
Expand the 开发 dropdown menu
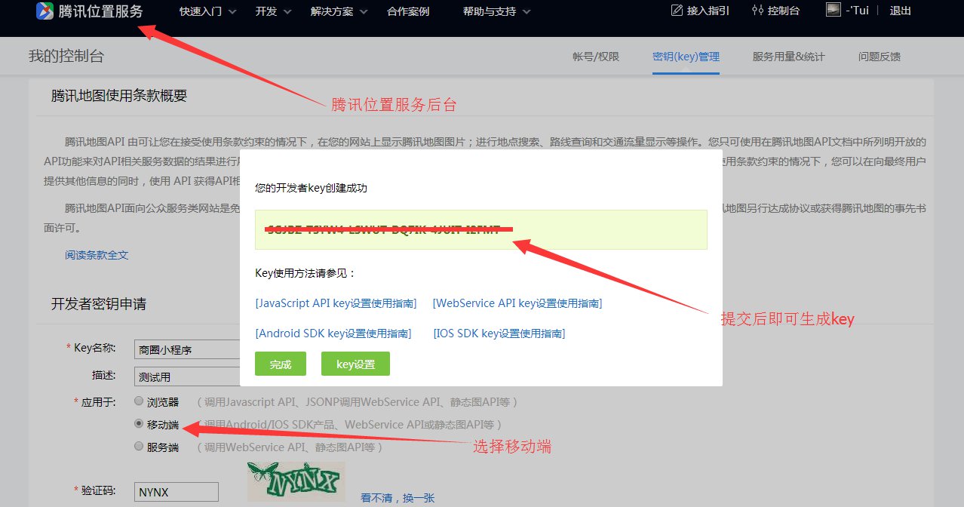273,11
